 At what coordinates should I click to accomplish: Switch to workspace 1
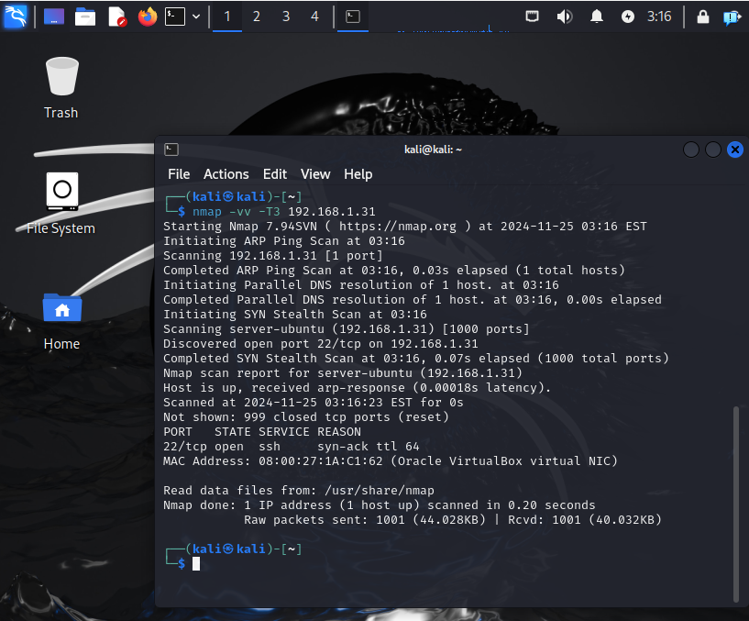227,17
